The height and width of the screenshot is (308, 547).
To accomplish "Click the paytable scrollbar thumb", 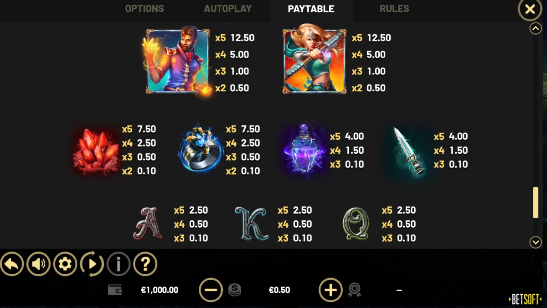I will 536,203.
